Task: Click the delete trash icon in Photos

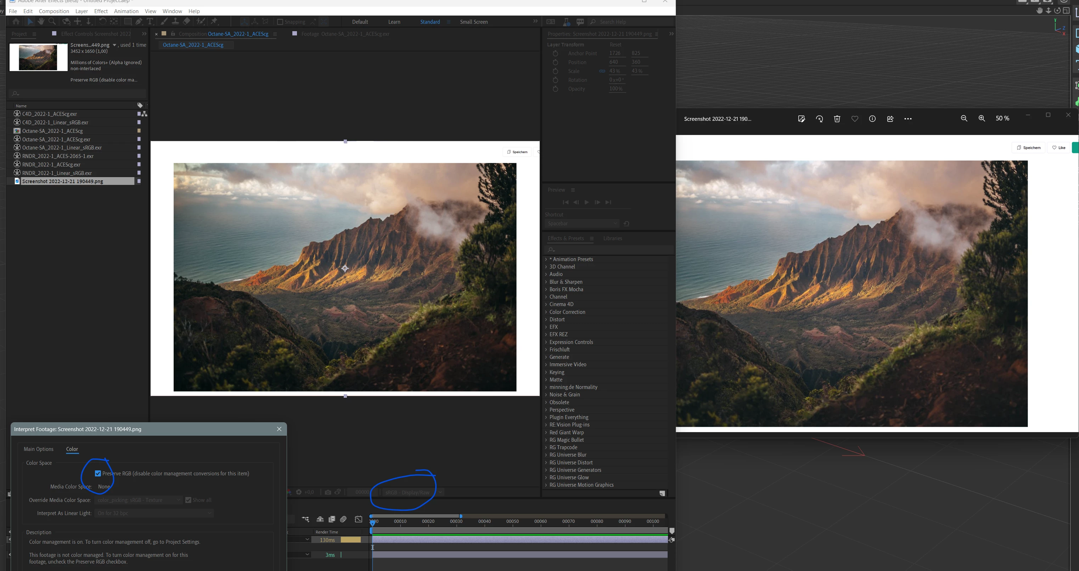Action: (837, 119)
